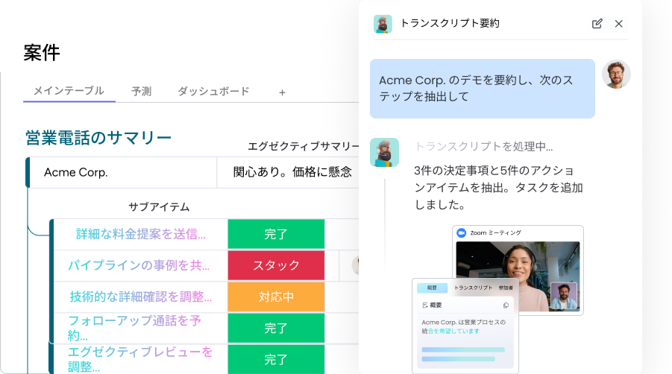
Task: Select the 概要 tab in Zoom summary card
Action: tap(432, 288)
